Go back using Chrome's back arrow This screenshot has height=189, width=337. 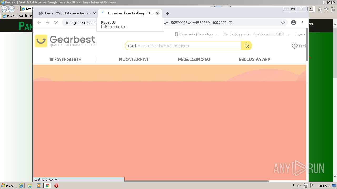click(39, 23)
